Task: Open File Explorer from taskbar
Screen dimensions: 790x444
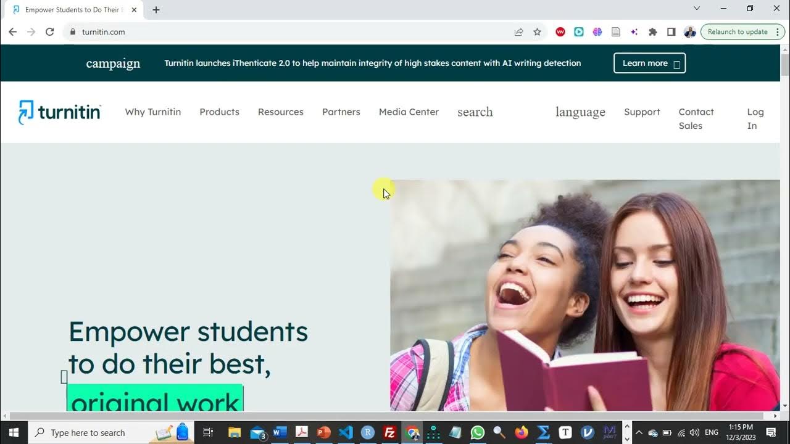Action: click(x=234, y=432)
